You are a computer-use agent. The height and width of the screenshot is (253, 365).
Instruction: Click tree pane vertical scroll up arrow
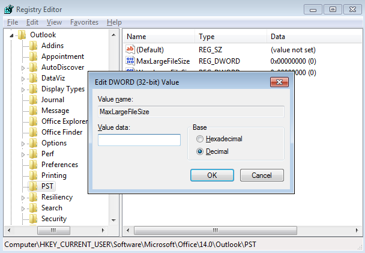pyautogui.click(x=113, y=35)
